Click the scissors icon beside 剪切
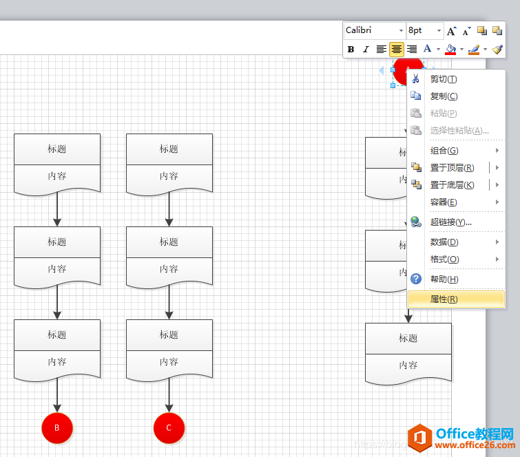Image resolution: width=520 pixels, height=457 pixels. [x=415, y=79]
